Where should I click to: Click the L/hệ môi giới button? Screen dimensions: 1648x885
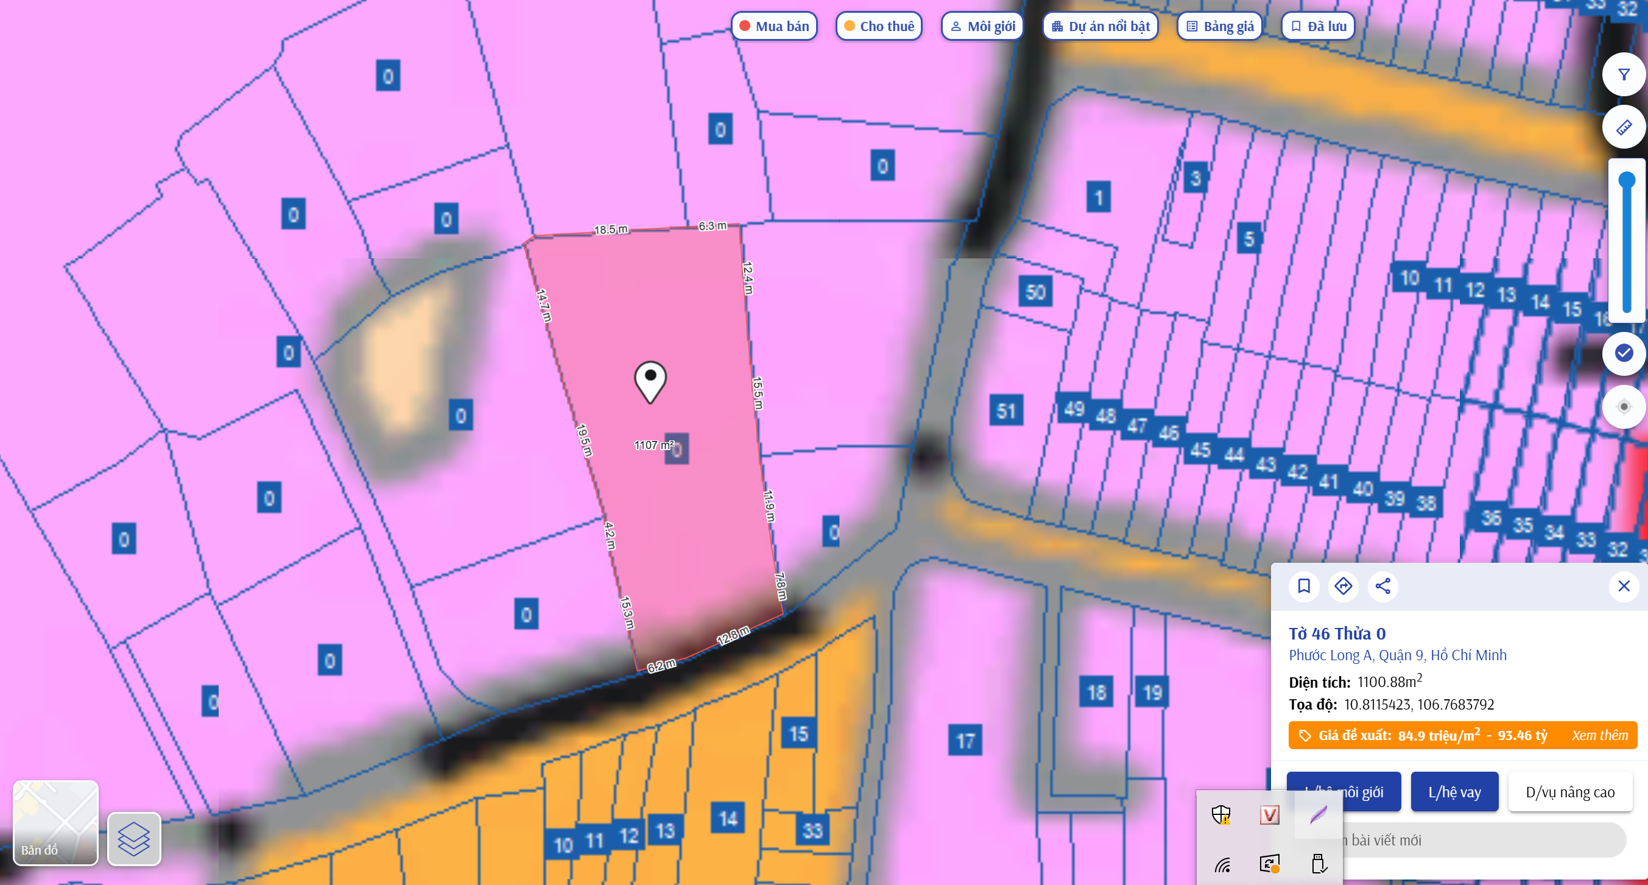pos(1343,792)
